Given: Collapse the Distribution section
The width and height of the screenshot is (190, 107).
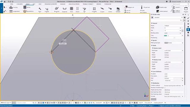Looking at the screenshot, I should click(x=152, y=83).
